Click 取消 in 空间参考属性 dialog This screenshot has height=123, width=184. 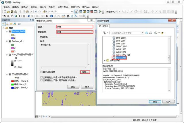pos(168,102)
